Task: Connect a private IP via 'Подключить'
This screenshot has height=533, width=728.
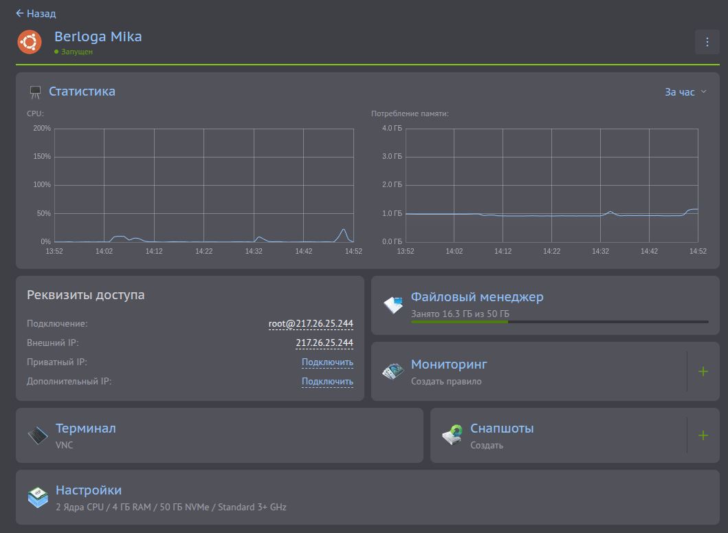Action: click(327, 362)
